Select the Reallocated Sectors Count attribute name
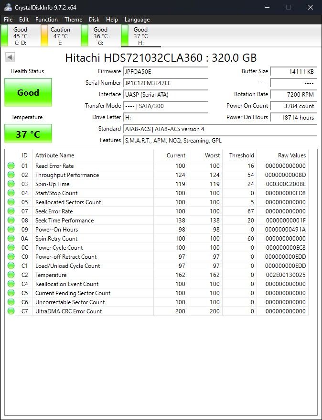Viewport: 322px width, 420px height. coord(68,202)
